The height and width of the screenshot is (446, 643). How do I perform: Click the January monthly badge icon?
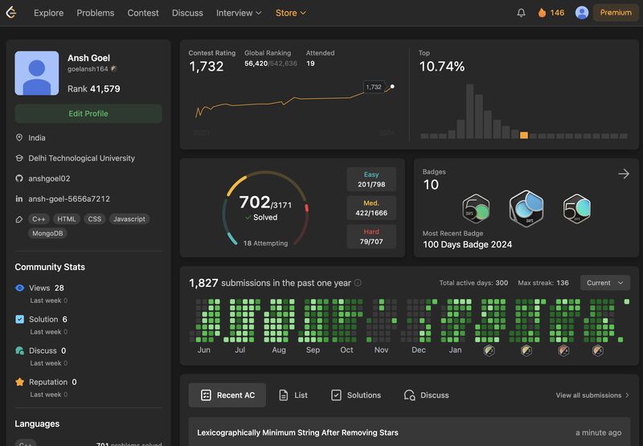tap(489, 350)
